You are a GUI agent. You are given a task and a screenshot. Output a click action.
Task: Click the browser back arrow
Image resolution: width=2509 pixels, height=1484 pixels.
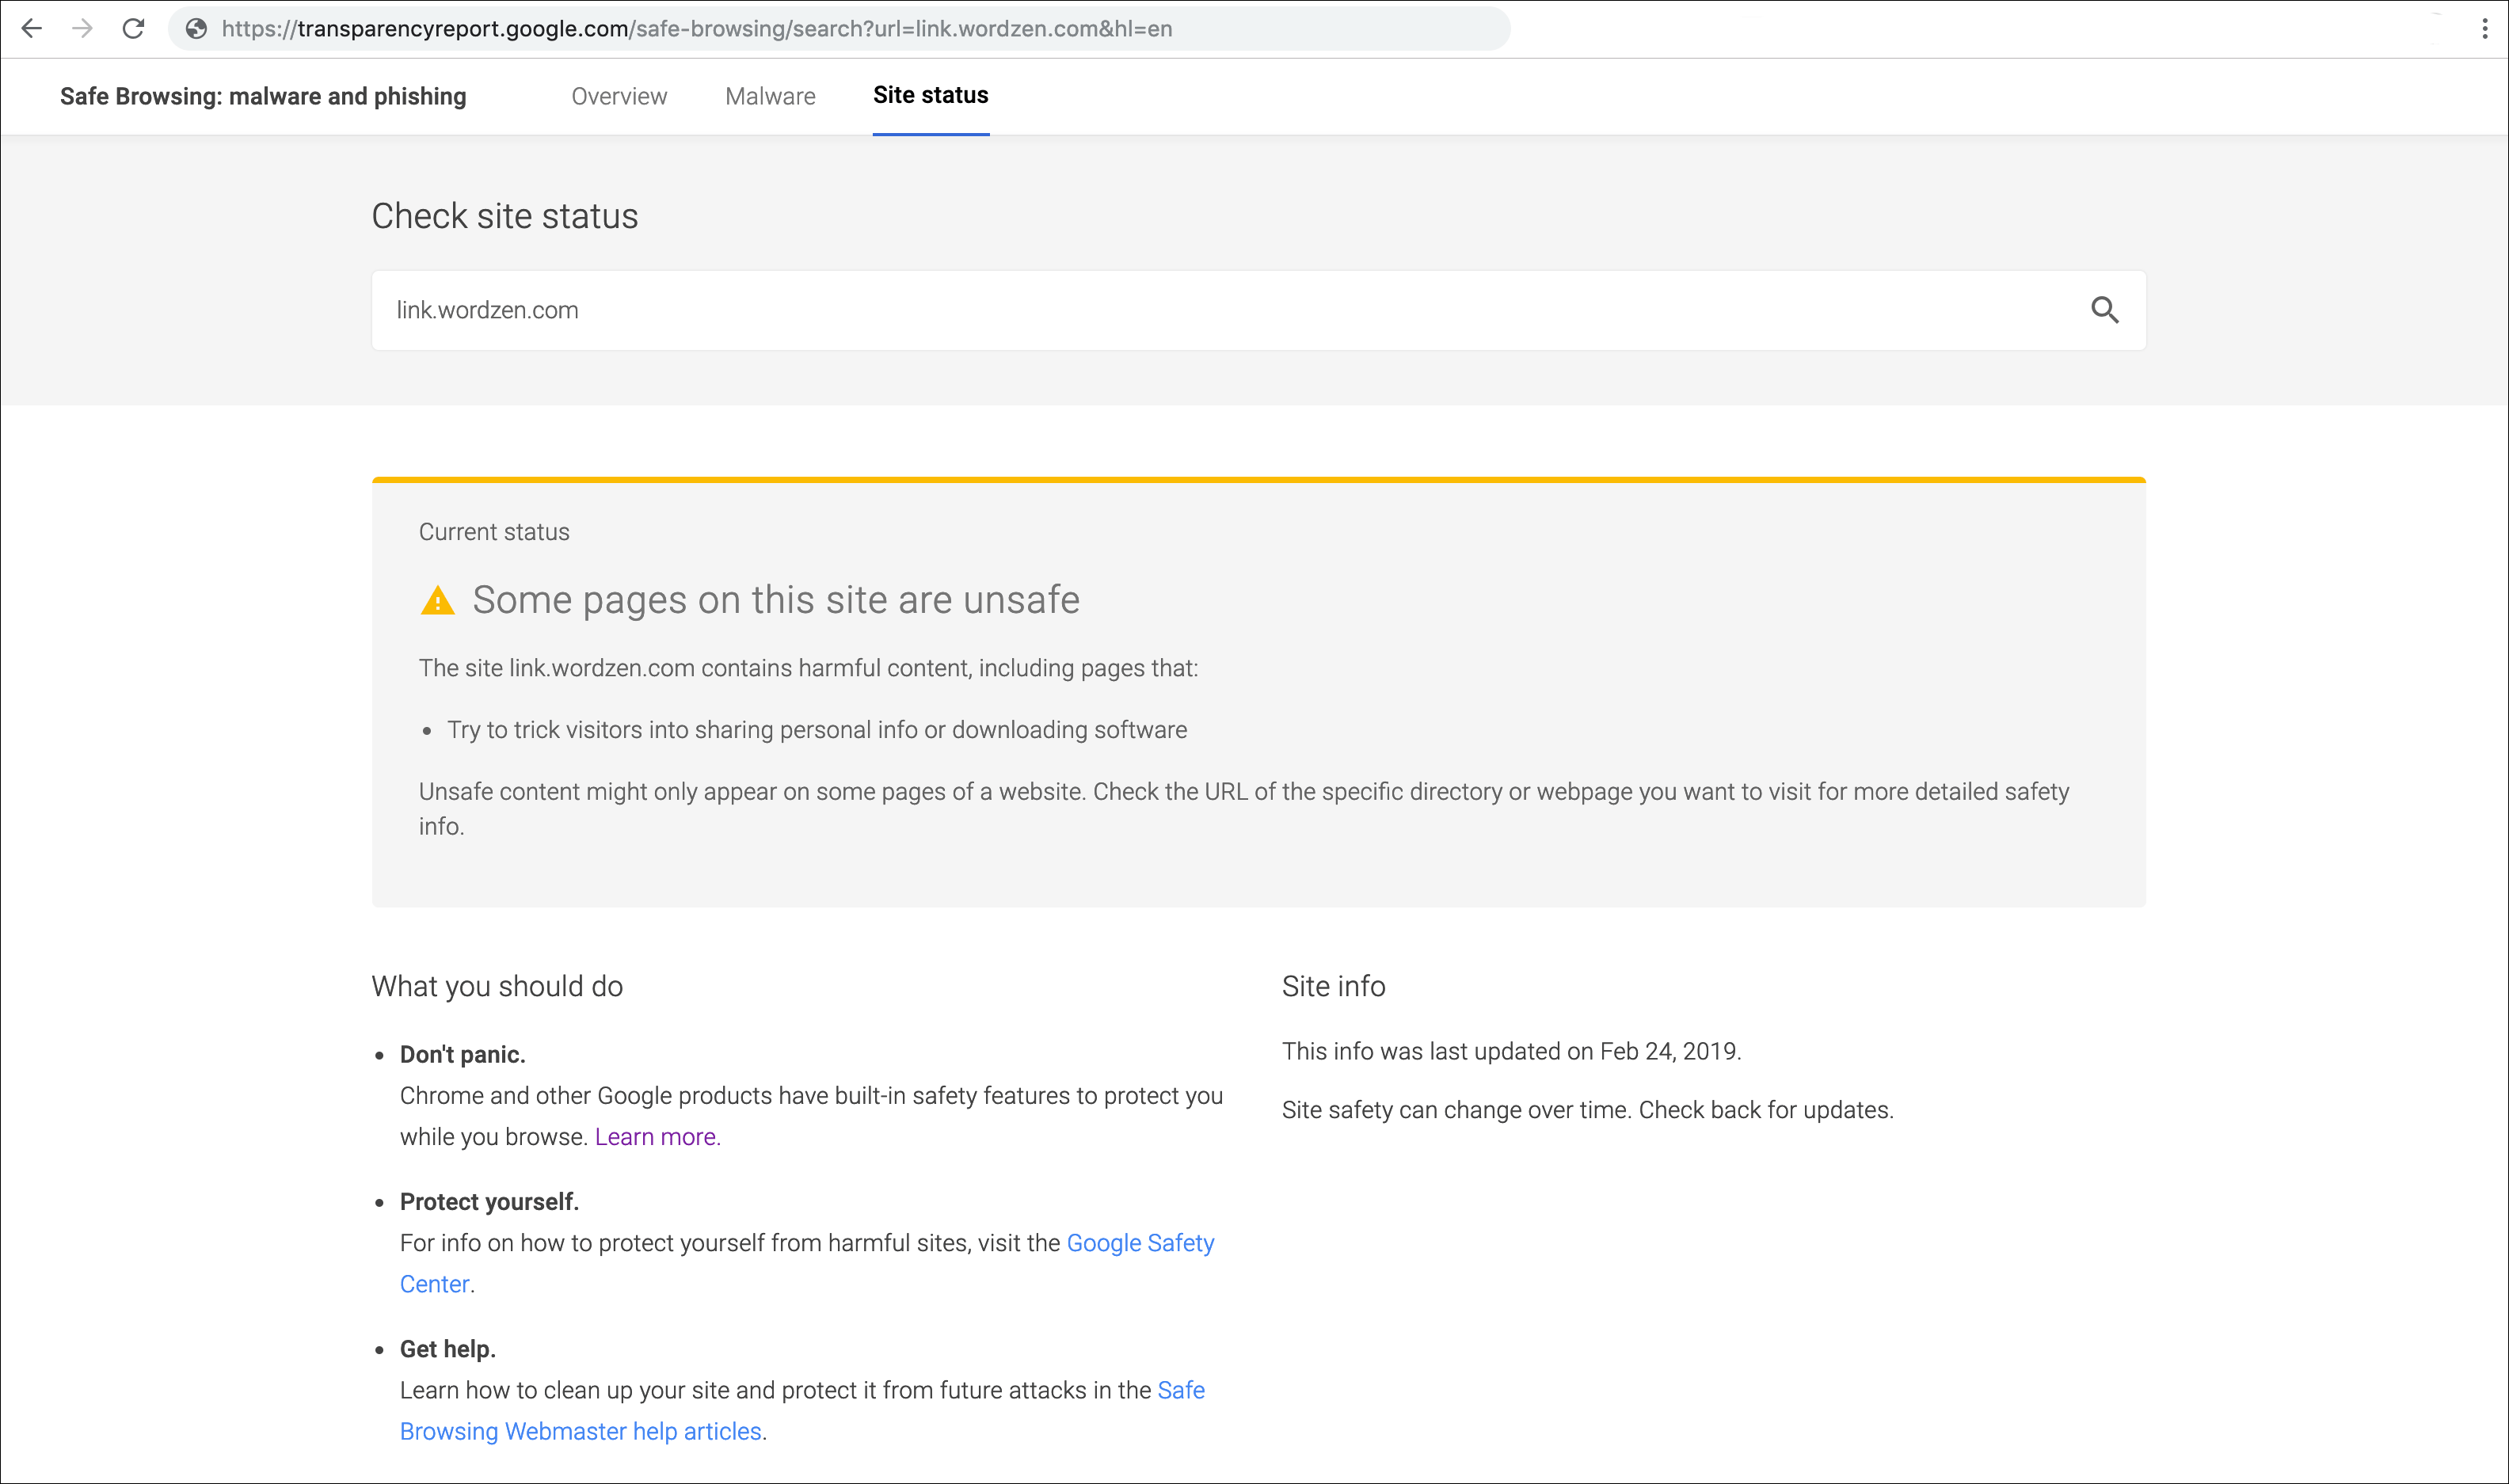(x=32, y=29)
